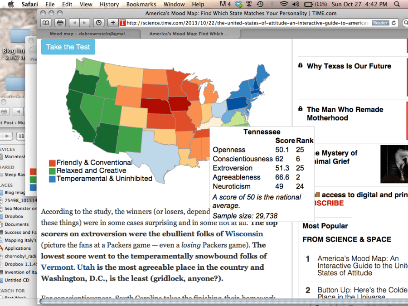This screenshot has height=306, width=408.
Task: Open the Apple menu
Action: [11, 5]
